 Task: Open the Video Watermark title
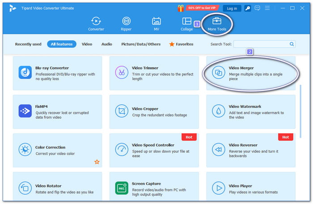(245, 106)
